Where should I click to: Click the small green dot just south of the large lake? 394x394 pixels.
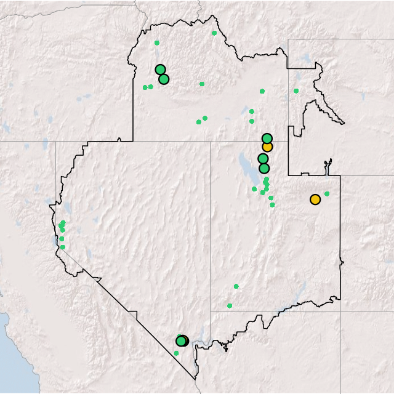tap(254, 189)
